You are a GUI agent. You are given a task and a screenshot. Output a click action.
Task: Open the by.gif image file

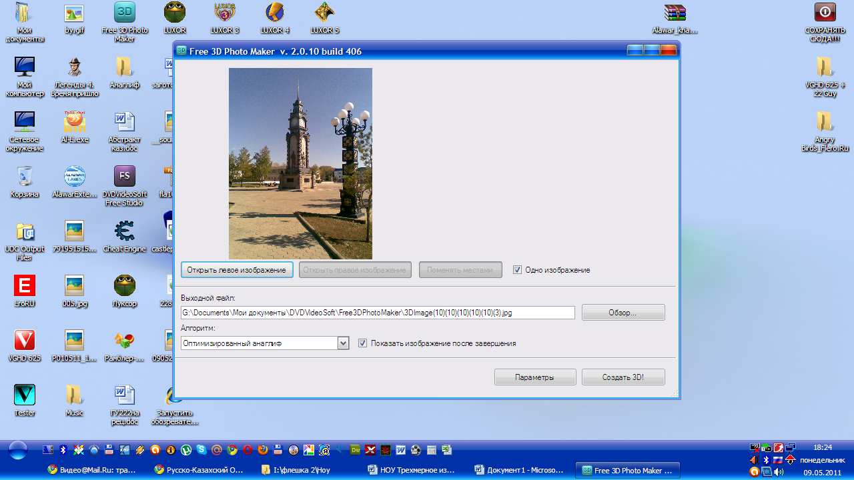[x=74, y=18]
